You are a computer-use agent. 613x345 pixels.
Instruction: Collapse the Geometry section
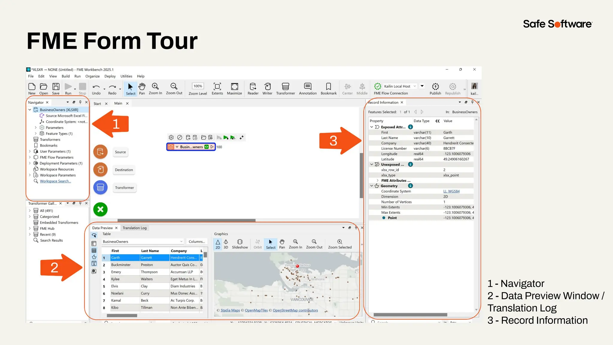point(372,186)
